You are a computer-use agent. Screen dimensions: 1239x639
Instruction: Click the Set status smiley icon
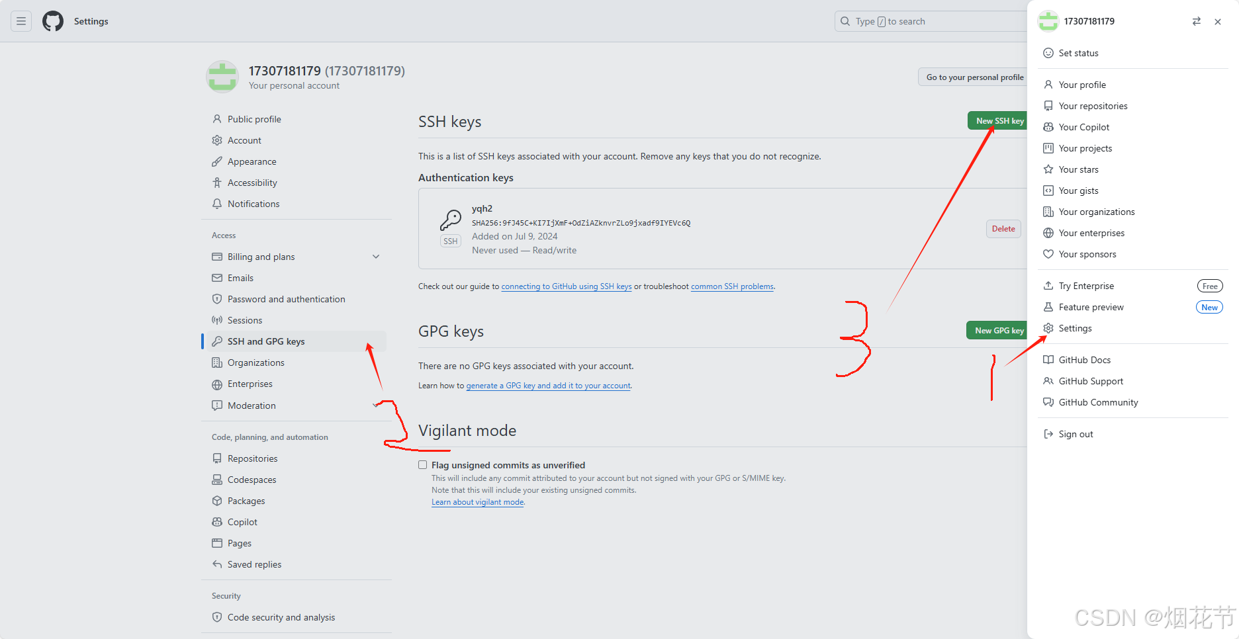click(1048, 53)
